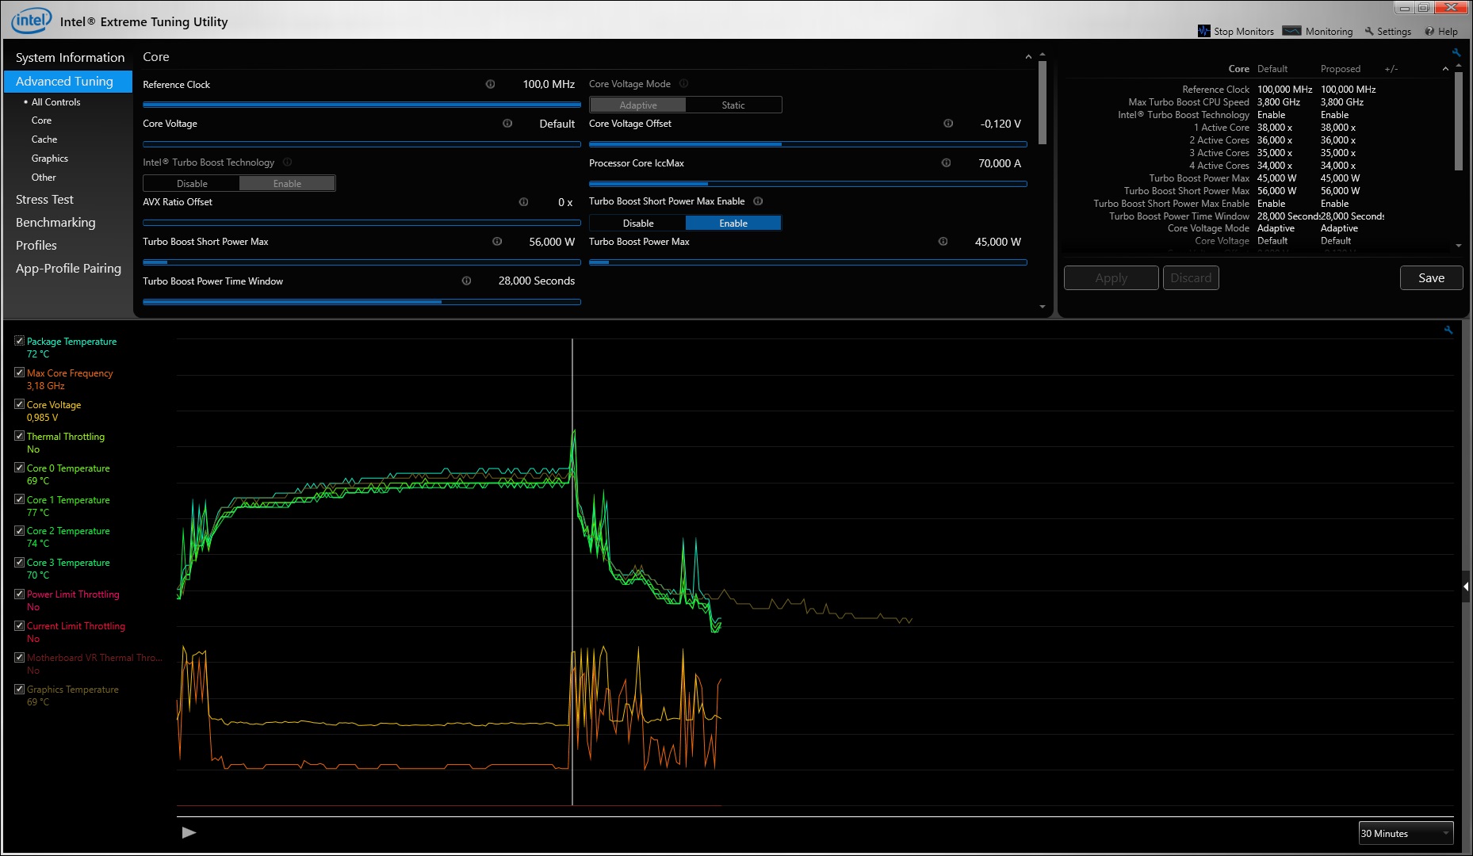Screen dimensions: 1473x856
Task: Click the Intel logo icon
Action: click(x=31, y=21)
